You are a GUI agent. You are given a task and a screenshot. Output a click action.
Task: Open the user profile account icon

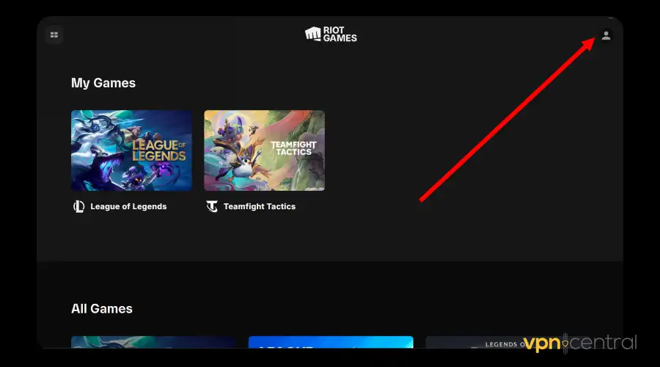606,35
